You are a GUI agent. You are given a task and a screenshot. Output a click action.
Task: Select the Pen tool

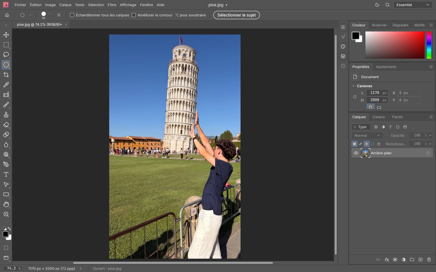point(6,165)
